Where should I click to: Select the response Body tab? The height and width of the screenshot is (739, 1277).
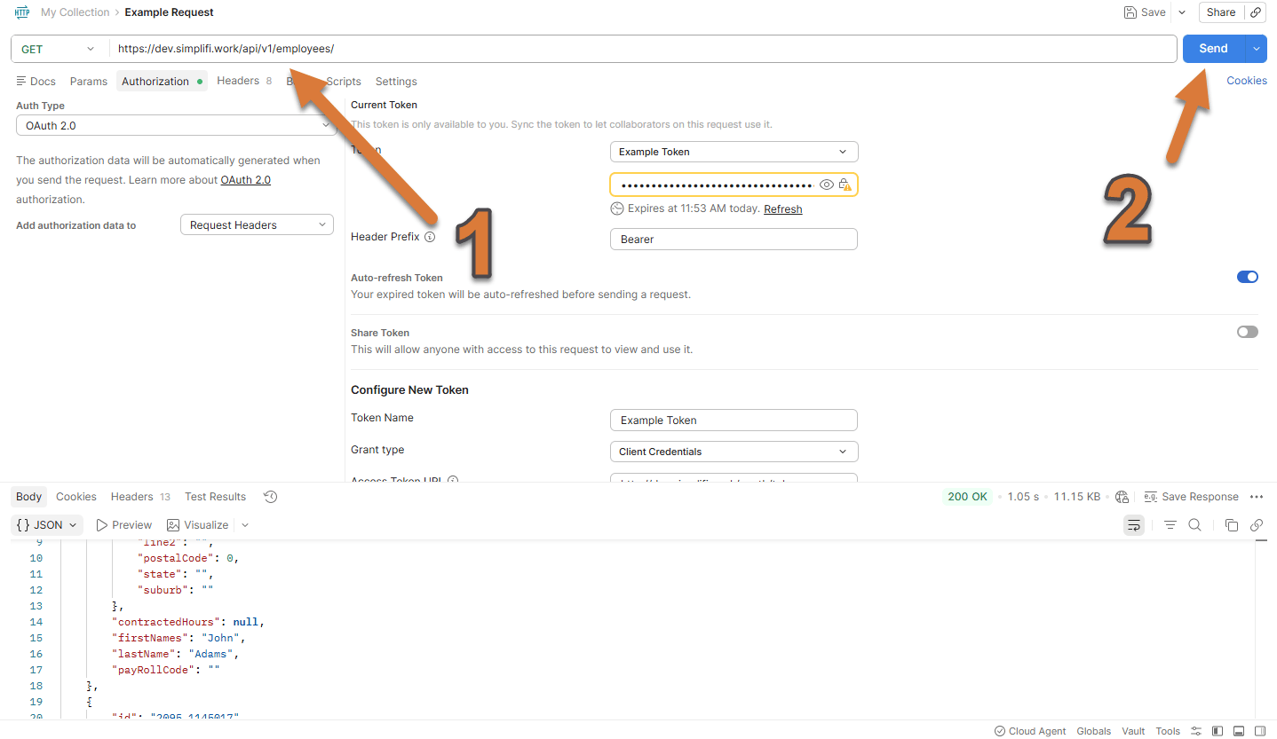(29, 497)
